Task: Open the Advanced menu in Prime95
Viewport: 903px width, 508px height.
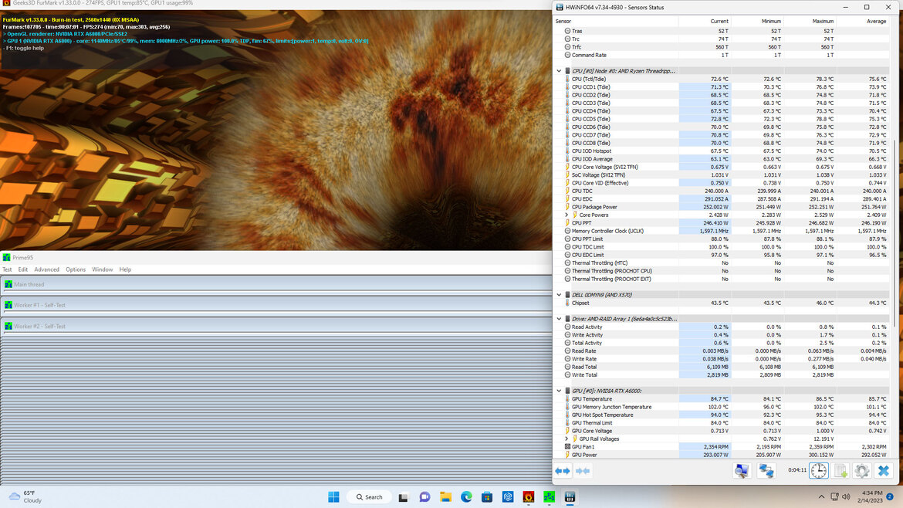Action: (x=46, y=269)
